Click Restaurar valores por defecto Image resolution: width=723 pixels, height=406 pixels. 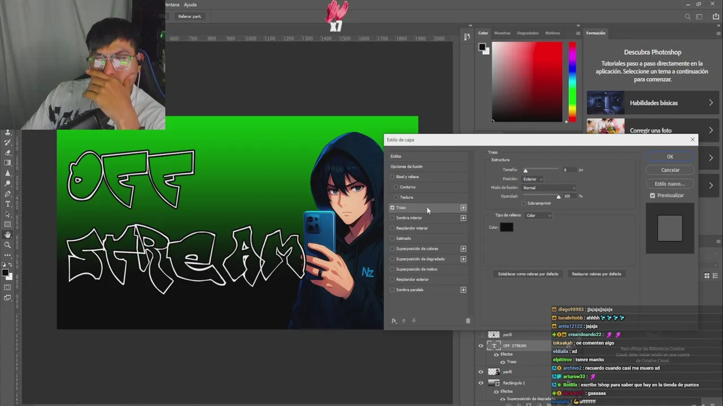596,274
